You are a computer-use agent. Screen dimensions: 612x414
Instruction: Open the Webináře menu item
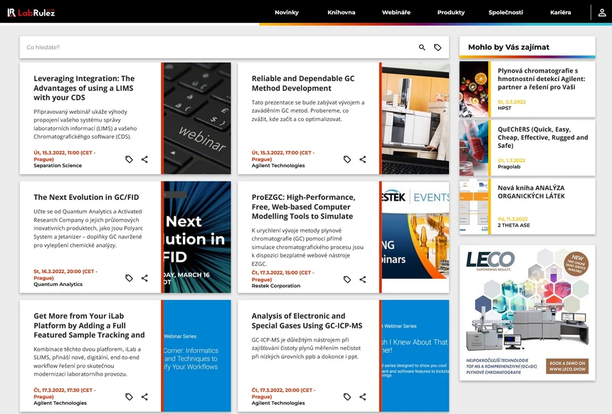pos(396,12)
